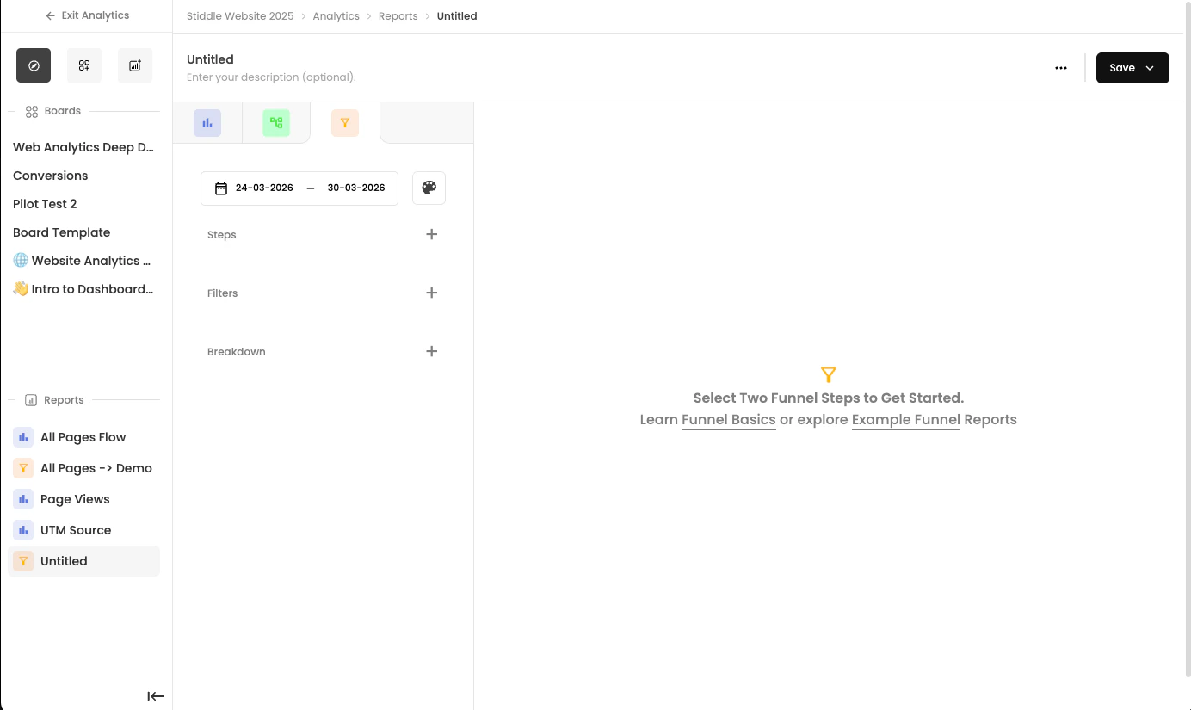Switch to the bar chart insights tab
Screen dimensions: 1191x710
click(207, 123)
